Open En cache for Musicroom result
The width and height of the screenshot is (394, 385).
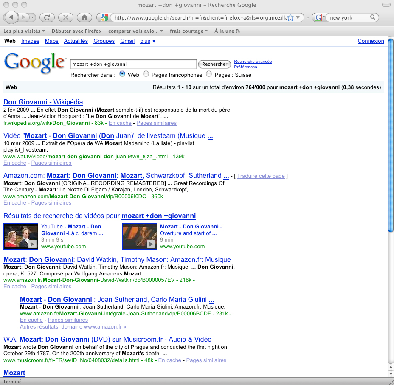(169, 360)
